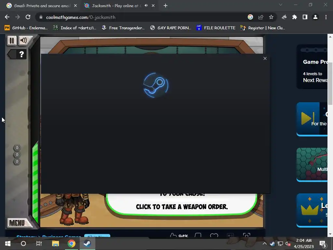Click the page vertical scrollbar thumb
The height and width of the screenshot is (250, 333).
(330, 84)
